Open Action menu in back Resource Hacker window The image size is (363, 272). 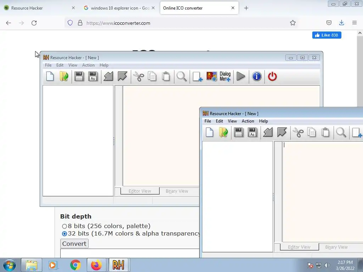point(88,65)
